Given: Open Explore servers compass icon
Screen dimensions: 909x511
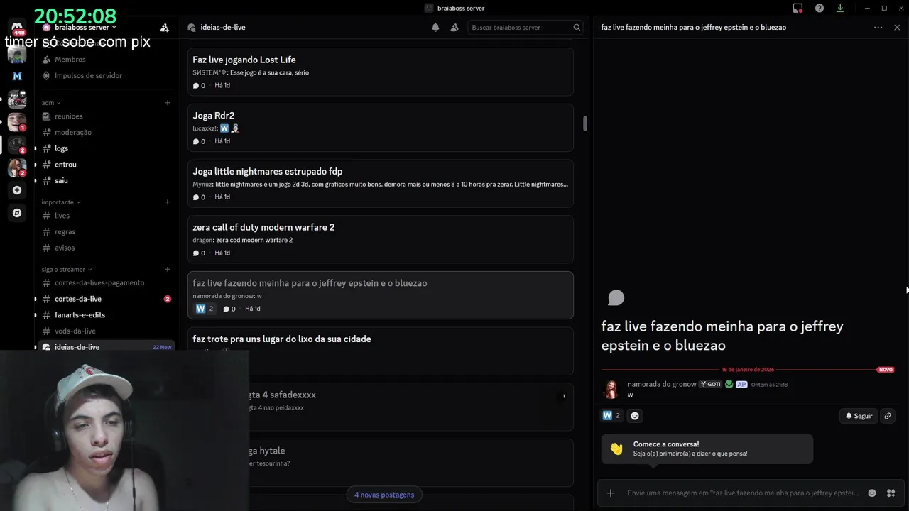Looking at the screenshot, I should pos(17,213).
